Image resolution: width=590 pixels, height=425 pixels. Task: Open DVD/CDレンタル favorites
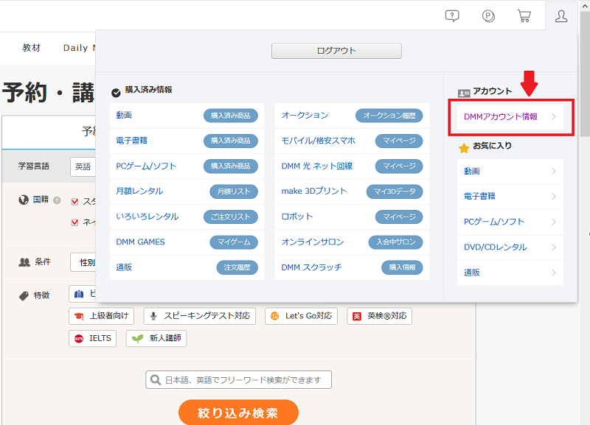[x=510, y=247]
